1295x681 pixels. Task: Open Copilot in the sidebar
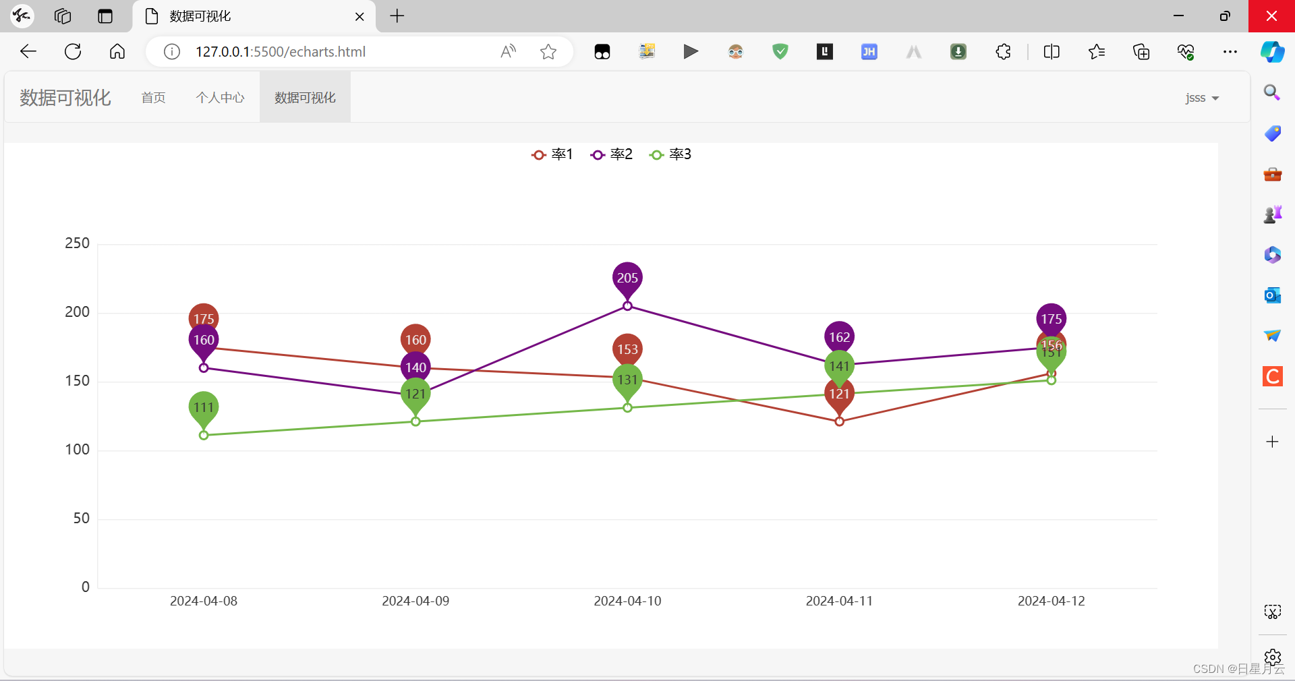1273,52
